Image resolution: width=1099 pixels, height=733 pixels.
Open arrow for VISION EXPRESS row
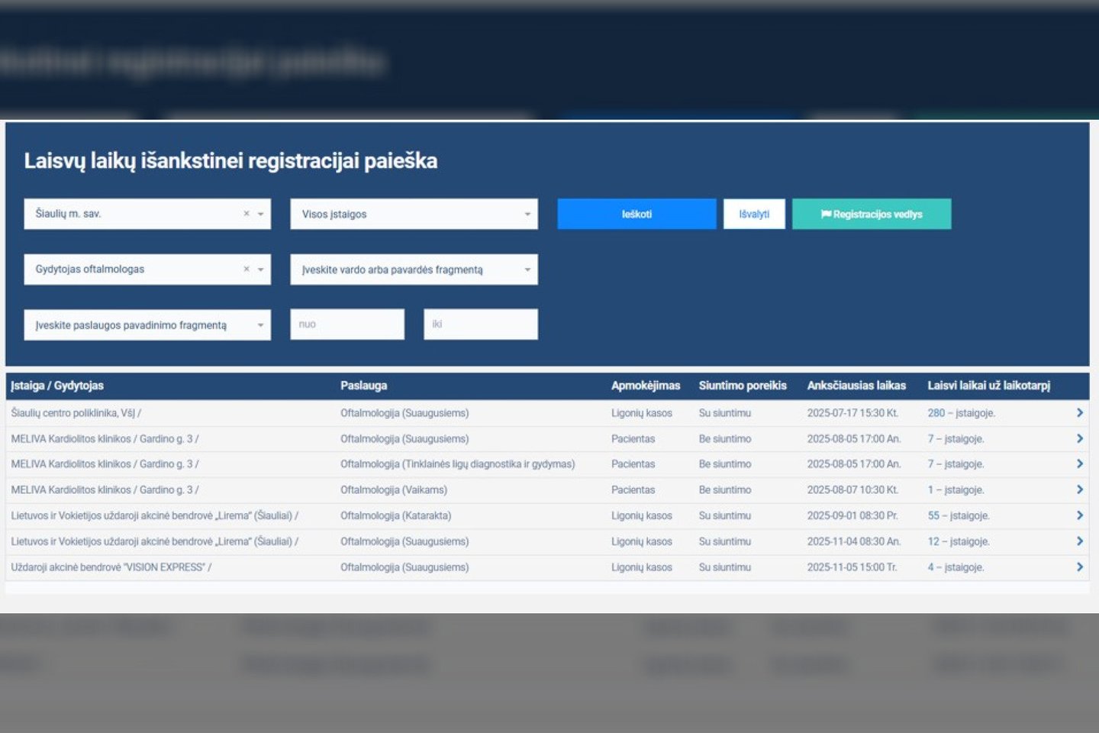coord(1079,567)
